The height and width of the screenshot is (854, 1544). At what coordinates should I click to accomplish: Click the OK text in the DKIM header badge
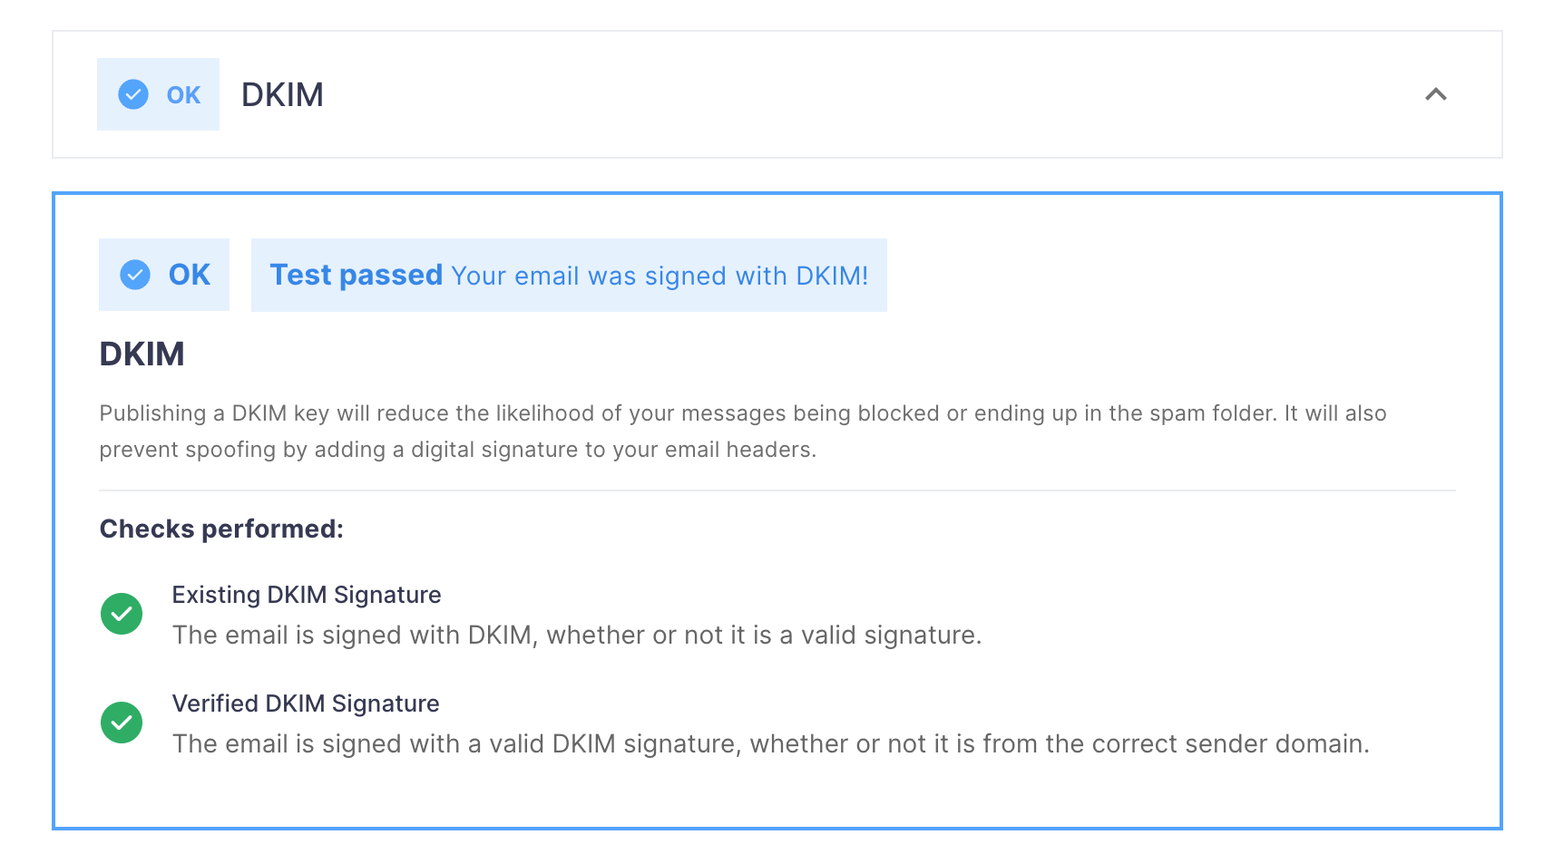[x=183, y=95]
